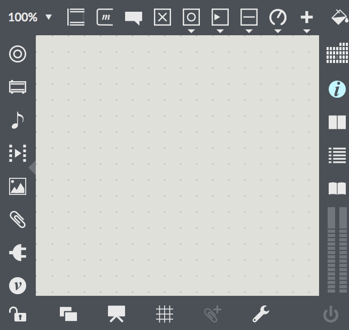
Task: Expand the button object dropdown
Action: (191, 31)
